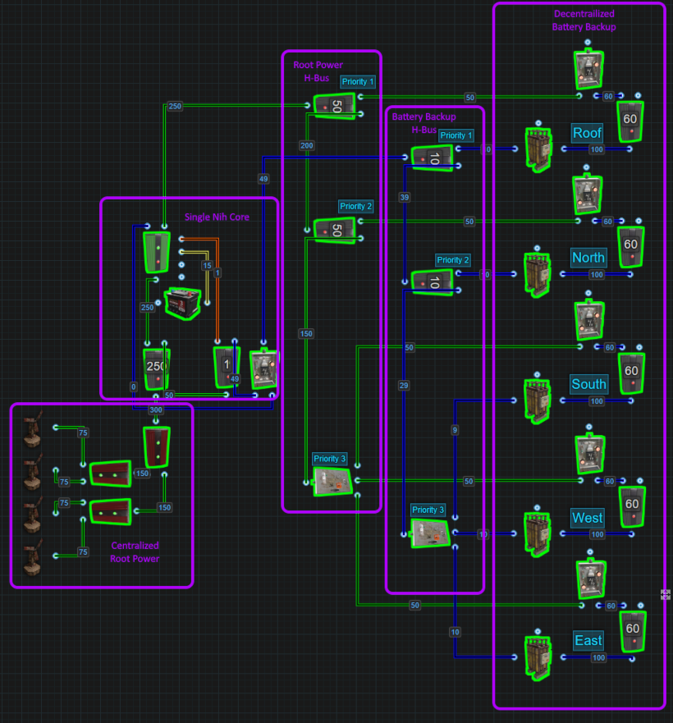Screen dimensions: 673x723
Task: Select the battery rack left of South label
Action: coord(538,401)
